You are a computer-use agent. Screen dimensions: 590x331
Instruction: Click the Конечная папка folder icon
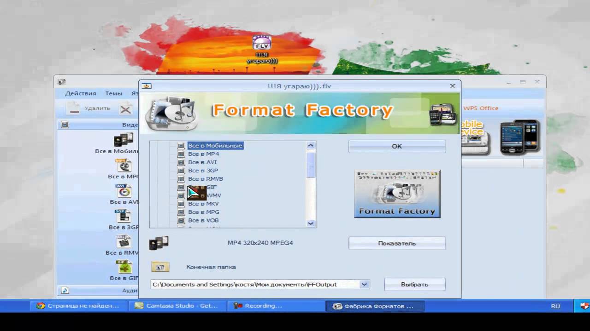(x=160, y=267)
